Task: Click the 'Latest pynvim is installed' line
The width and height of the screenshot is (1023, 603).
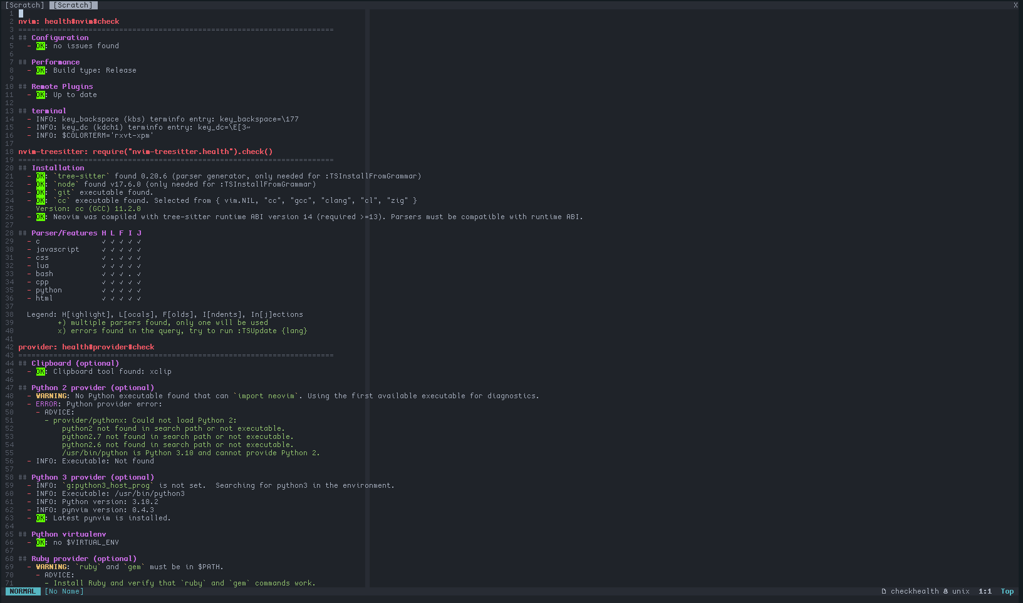Action: 99,518
